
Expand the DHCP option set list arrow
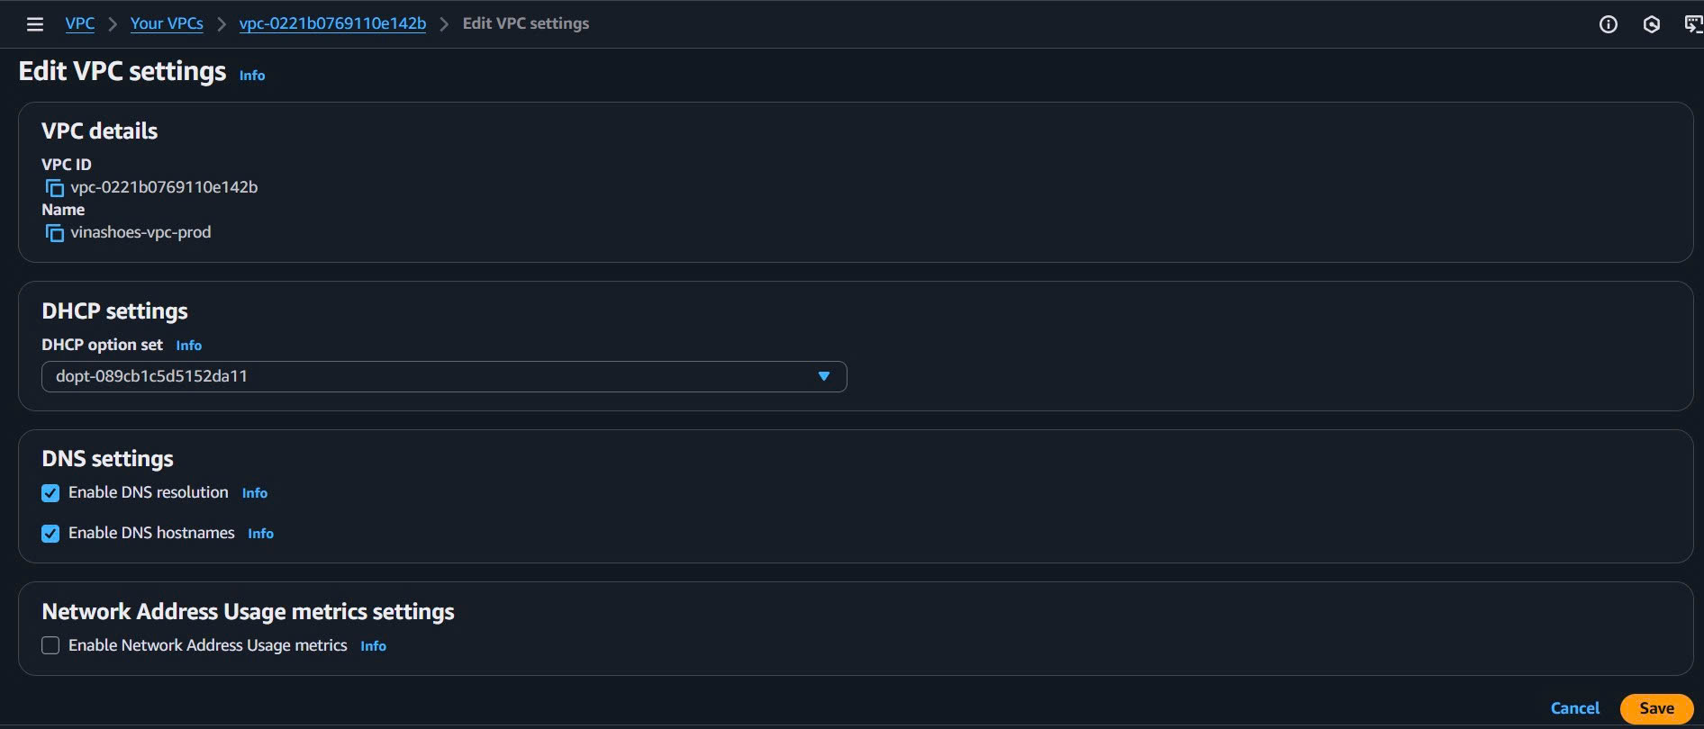coord(823,376)
